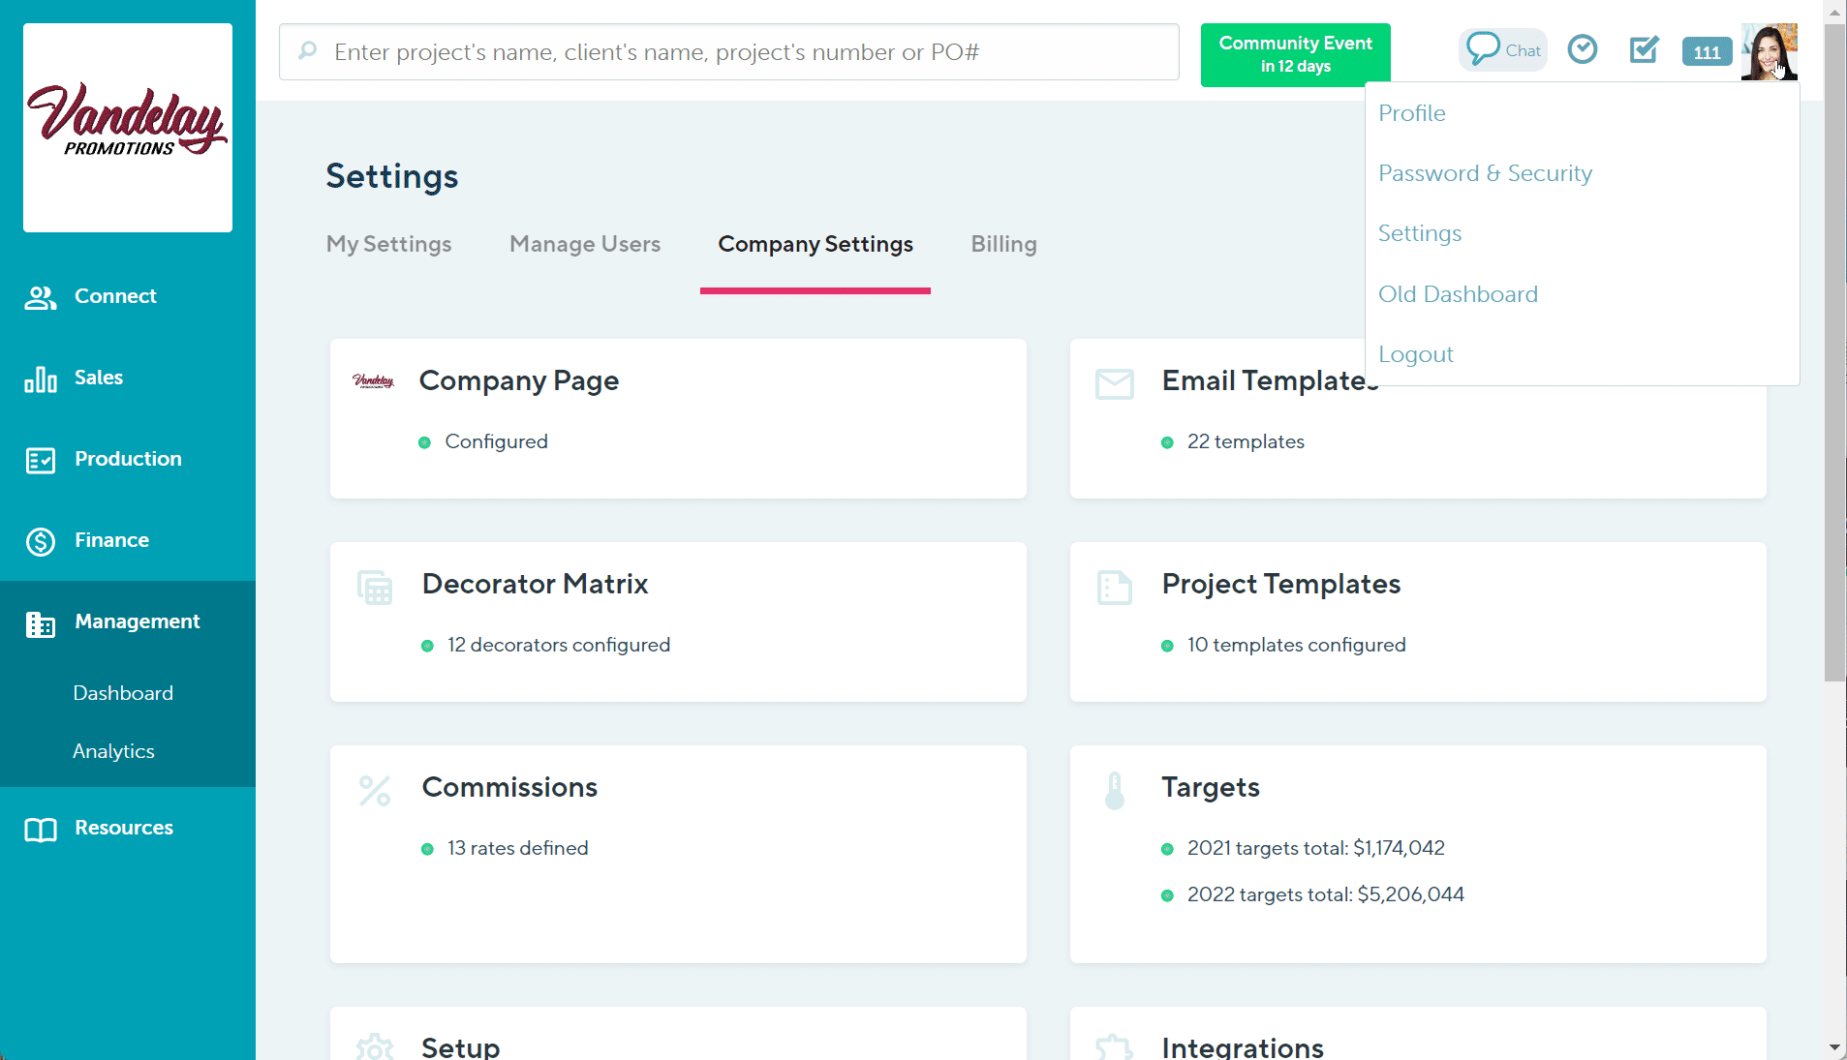Image resolution: width=1847 pixels, height=1060 pixels.
Task: Open the Chat panel
Action: click(1501, 48)
